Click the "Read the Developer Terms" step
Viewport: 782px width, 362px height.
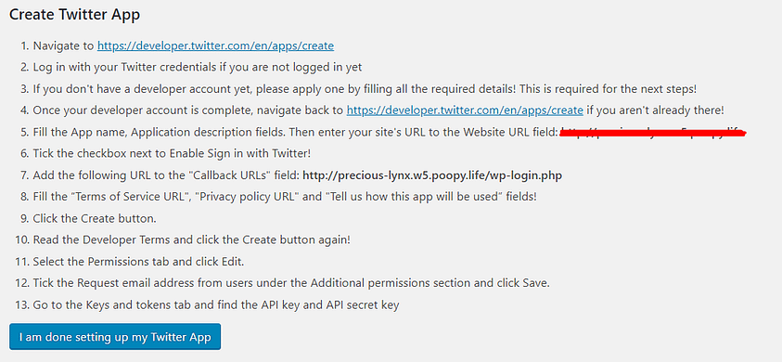(191, 240)
